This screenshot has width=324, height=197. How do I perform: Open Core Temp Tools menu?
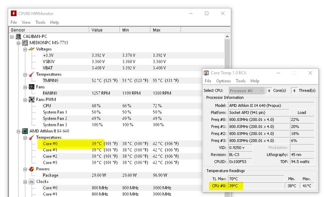click(241, 81)
